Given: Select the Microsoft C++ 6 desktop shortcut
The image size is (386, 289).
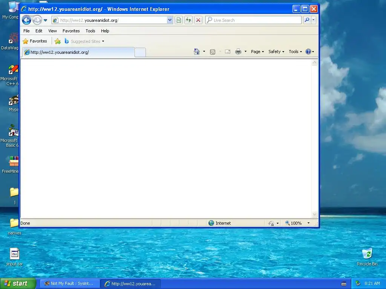Looking at the screenshot, I should tap(10, 75).
